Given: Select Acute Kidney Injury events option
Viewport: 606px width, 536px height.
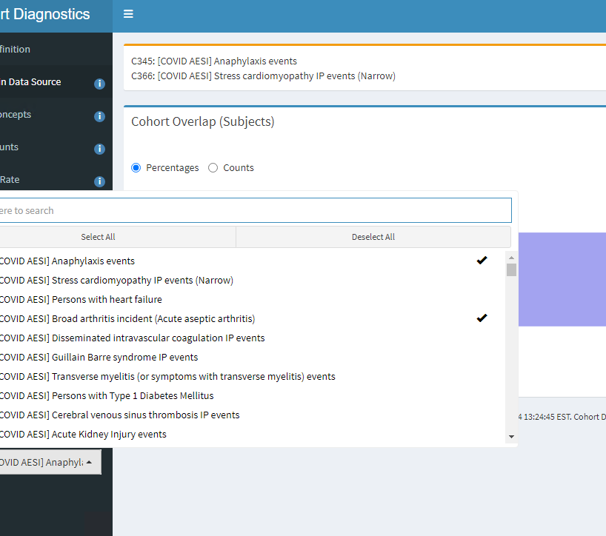Looking at the screenshot, I should tap(82, 434).
